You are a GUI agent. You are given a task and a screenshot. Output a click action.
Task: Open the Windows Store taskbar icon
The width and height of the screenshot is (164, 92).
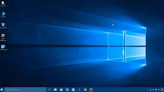pyautogui.click(x=73, y=90)
